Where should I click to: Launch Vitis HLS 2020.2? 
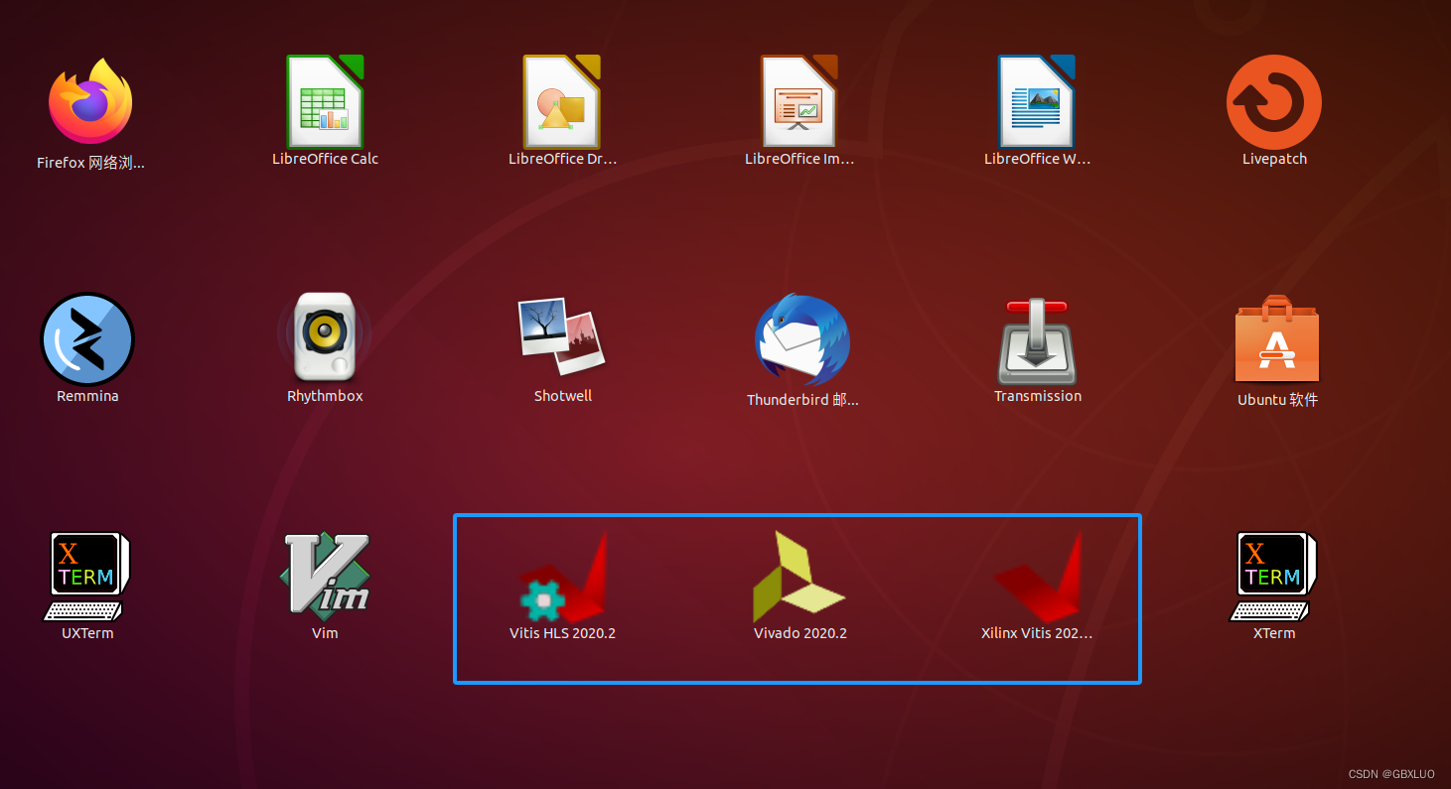point(562,576)
